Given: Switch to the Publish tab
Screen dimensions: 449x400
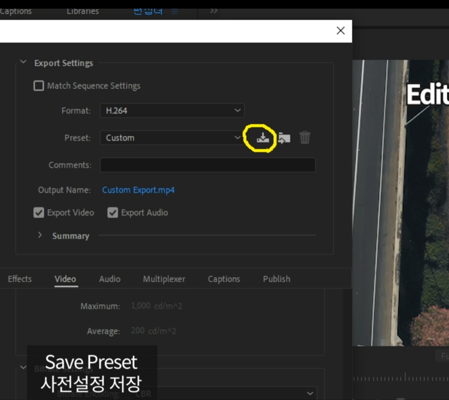Looking at the screenshot, I should coord(277,279).
